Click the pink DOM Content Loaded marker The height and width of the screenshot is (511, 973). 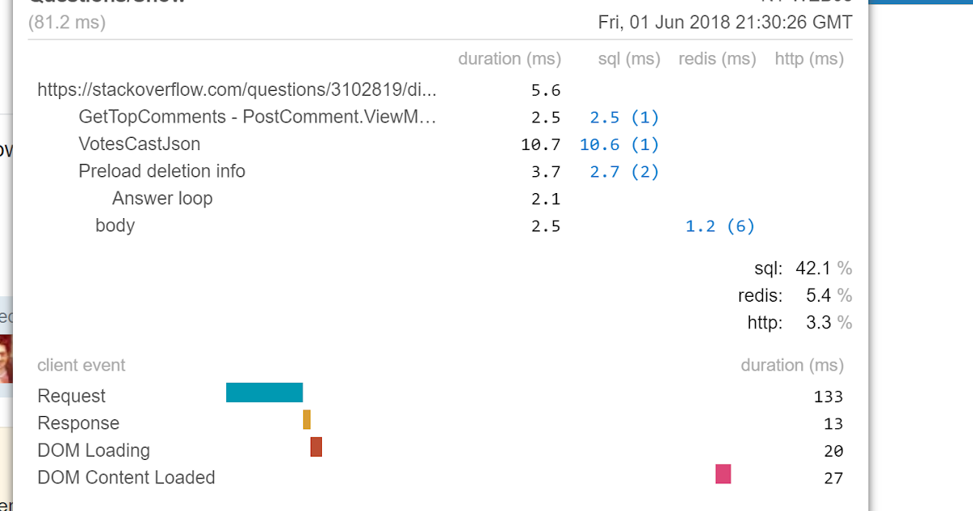pyautogui.click(x=722, y=474)
